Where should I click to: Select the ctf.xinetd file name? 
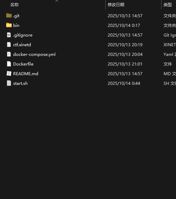22,45
